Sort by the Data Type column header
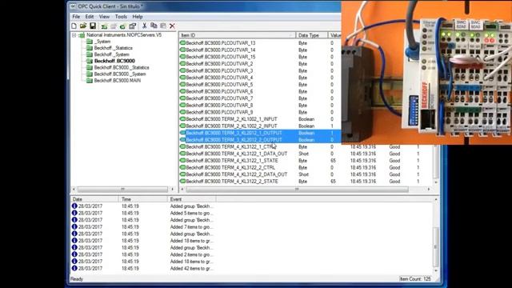Viewport: 512px width, 288px height. click(312, 35)
